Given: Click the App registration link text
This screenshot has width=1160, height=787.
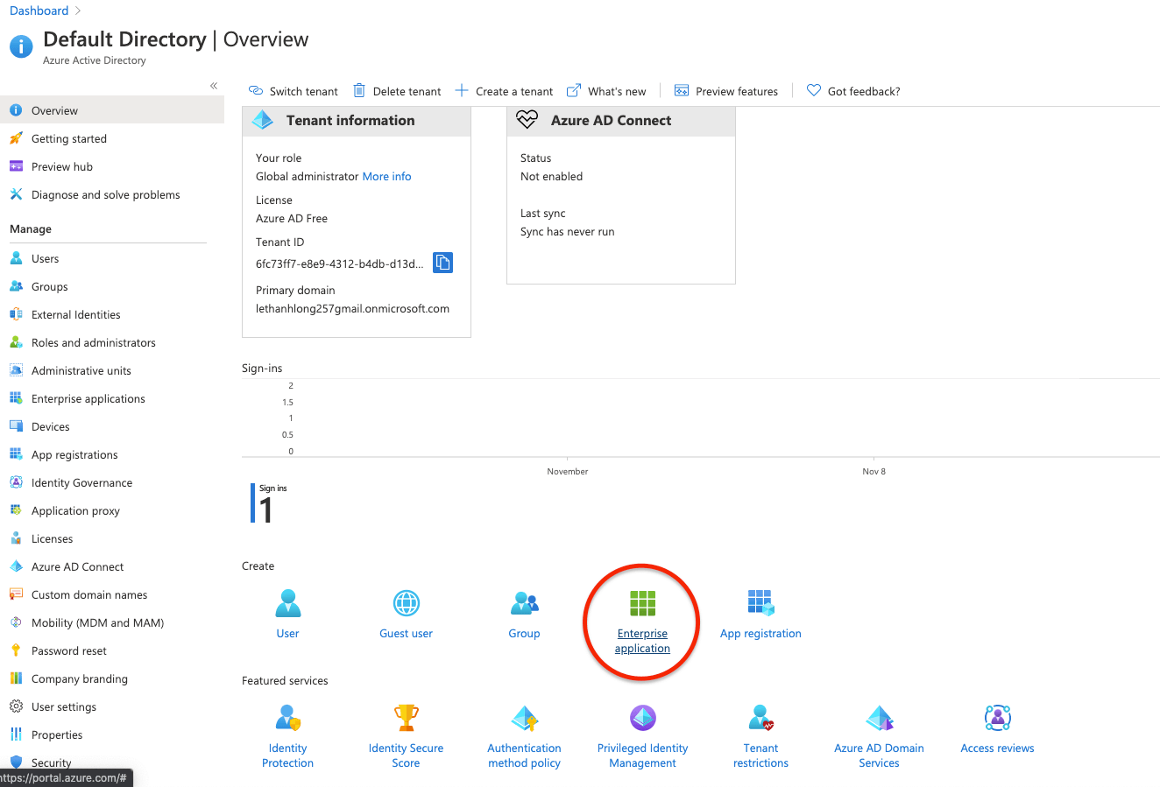Looking at the screenshot, I should click(x=760, y=634).
